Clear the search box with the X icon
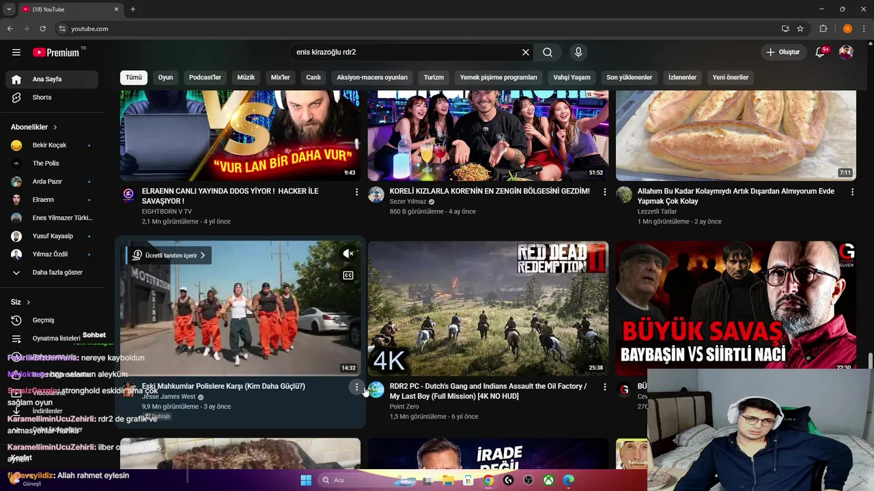The image size is (874, 491). click(x=526, y=53)
